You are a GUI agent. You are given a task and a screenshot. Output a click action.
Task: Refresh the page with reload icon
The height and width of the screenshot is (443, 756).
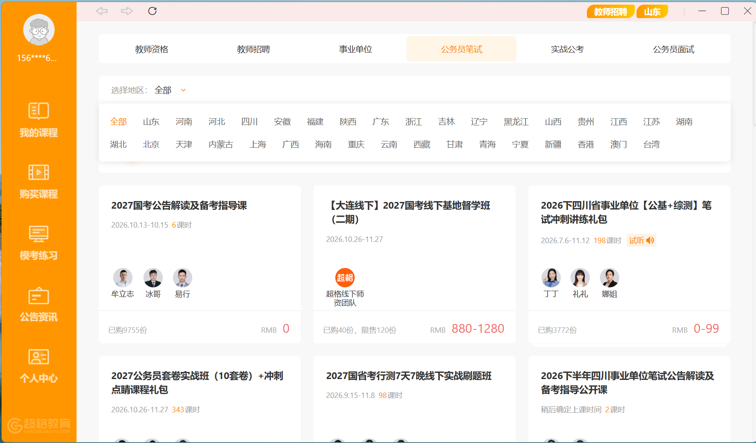pyautogui.click(x=152, y=11)
